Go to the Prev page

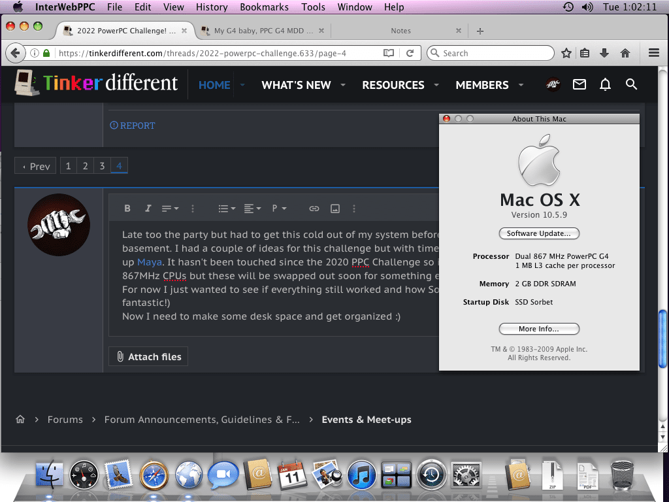[37, 166]
